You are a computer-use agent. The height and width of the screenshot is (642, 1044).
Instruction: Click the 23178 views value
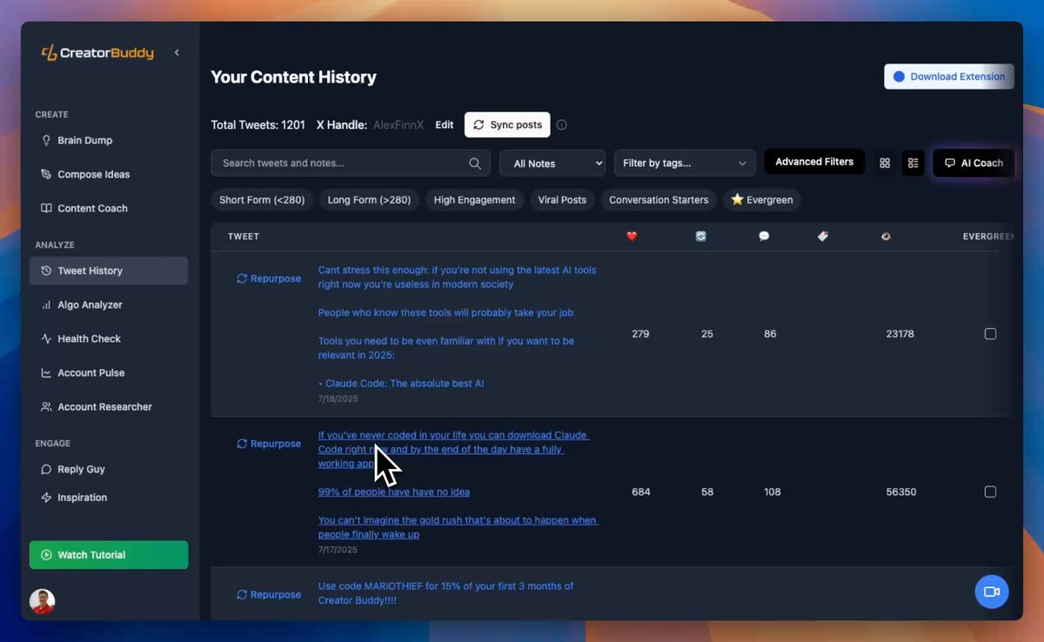click(900, 334)
